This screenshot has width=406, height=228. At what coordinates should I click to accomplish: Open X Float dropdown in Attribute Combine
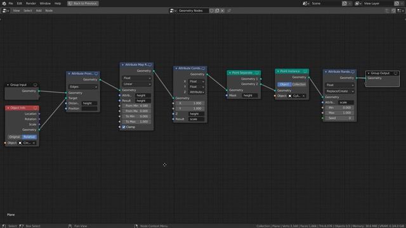click(x=196, y=82)
